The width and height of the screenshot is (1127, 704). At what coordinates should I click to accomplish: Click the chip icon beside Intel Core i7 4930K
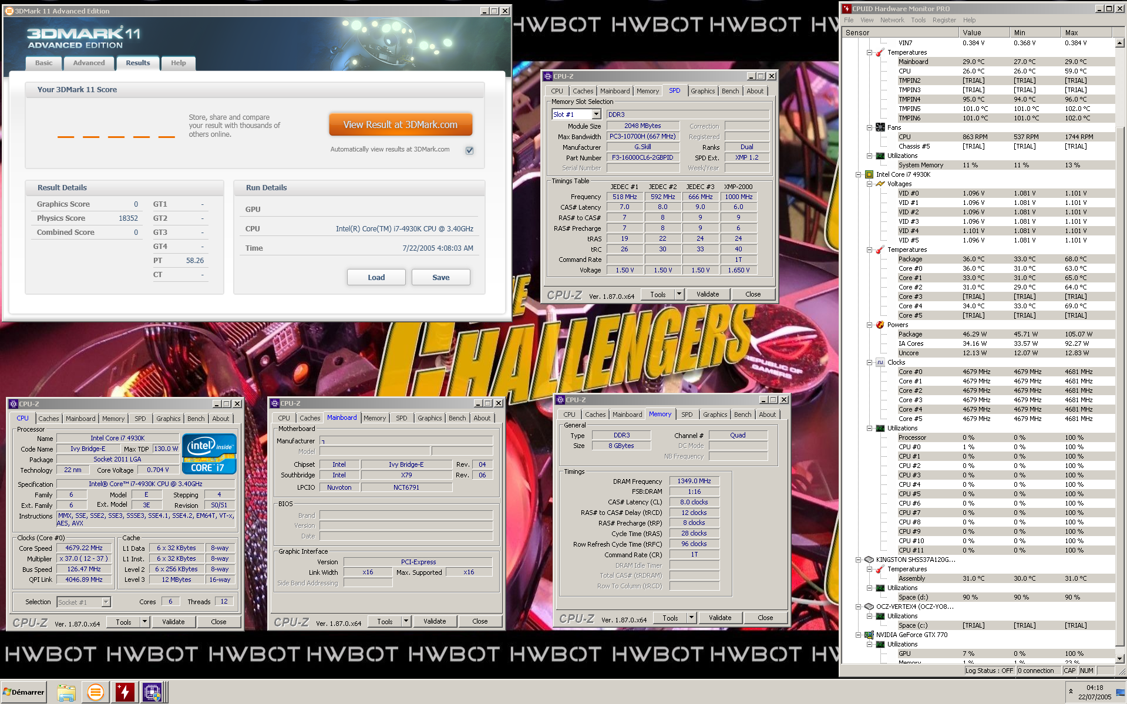pyautogui.click(x=869, y=174)
